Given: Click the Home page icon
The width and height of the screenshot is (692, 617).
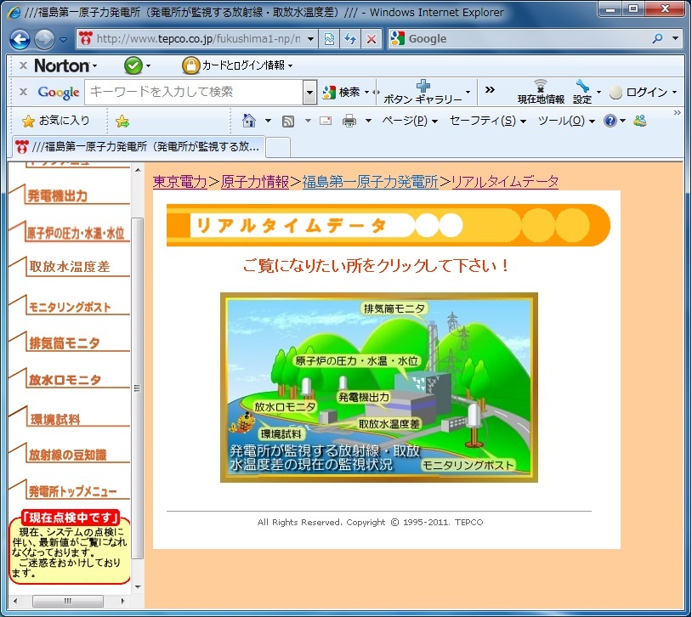Looking at the screenshot, I should coord(249,121).
